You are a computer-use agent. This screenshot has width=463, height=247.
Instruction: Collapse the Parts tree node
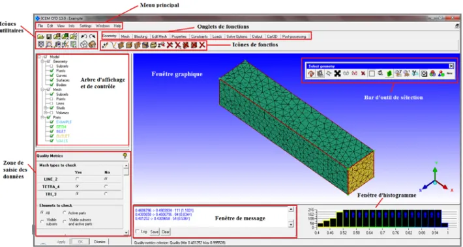click(43, 117)
